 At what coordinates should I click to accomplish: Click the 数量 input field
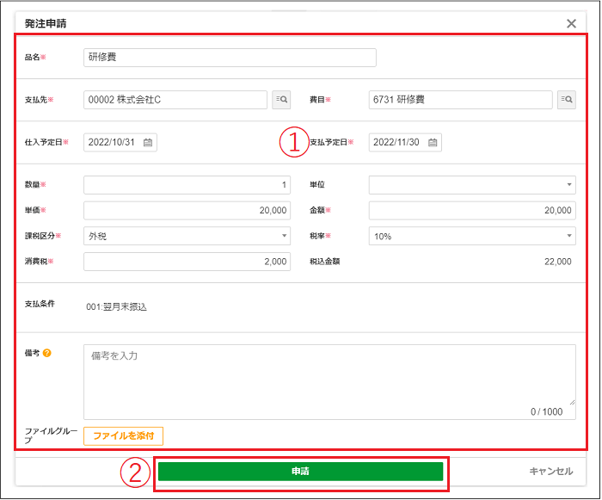(187, 185)
